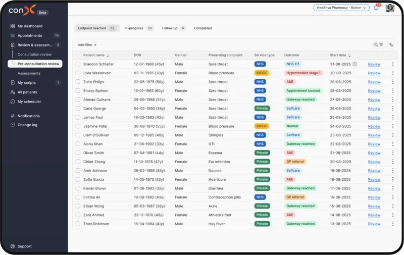The image size is (404, 255).
Task: Click the My scheduler clock icon
Action: coord(12,101)
